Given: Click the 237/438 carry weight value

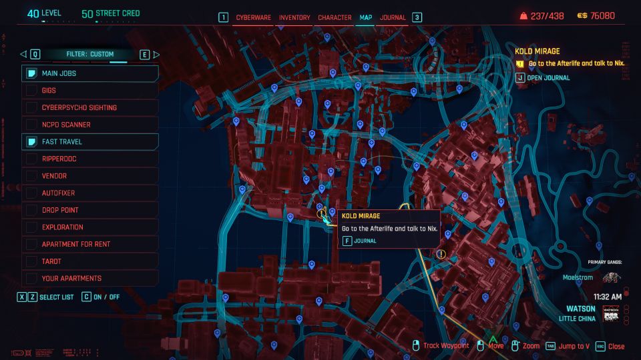Looking at the screenshot, I should click(x=547, y=16).
